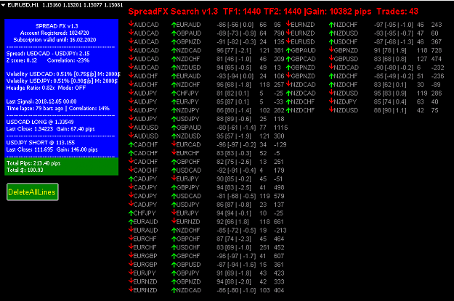This screenshot has height=301, width=454.
Task: Click the green arrow beside CHFJPY paired with EURJPY
Action: coord(131,213)
